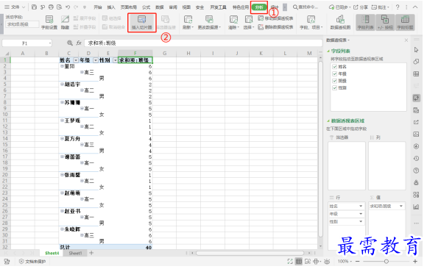Click 文档未保护 in status bar
The height and width of the screenshot is (269, 427).
click(x=32, y=262)
